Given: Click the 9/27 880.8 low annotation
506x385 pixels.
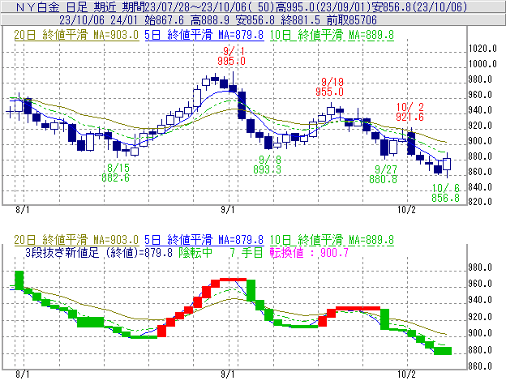Looking at the screenshot, I should 383,174.
